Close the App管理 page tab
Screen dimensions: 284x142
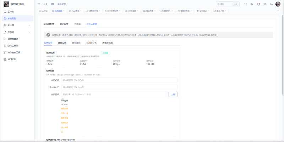[81, 11]
